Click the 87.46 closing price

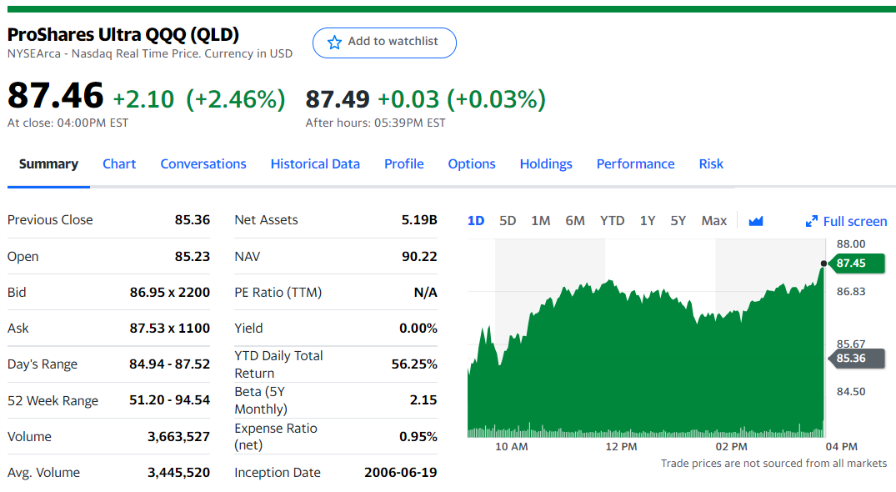pyautogui.click(x=56, y=95)
